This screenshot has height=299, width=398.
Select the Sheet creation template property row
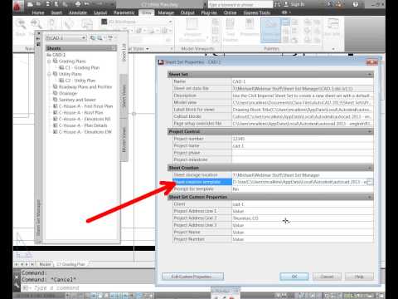(273, 182)
